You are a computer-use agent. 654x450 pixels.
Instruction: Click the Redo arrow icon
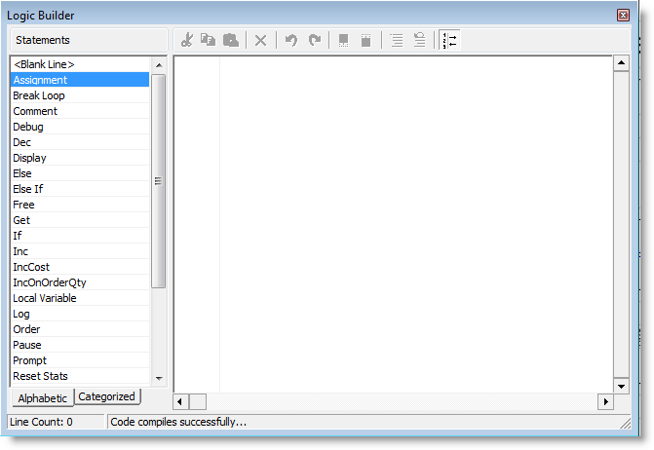click(315, 40)
